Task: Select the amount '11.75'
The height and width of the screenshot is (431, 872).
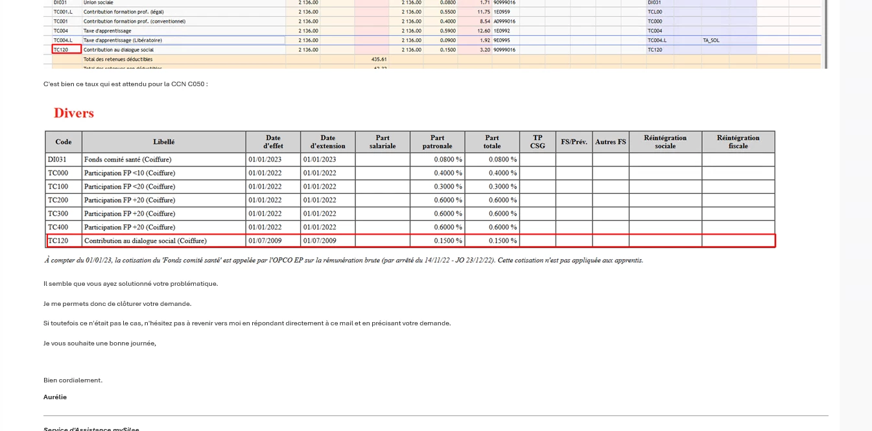Action: click(484, 12)
